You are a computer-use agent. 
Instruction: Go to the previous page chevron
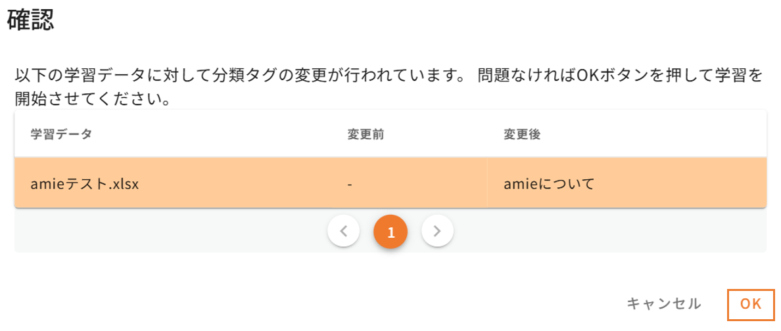coord(343,231)
